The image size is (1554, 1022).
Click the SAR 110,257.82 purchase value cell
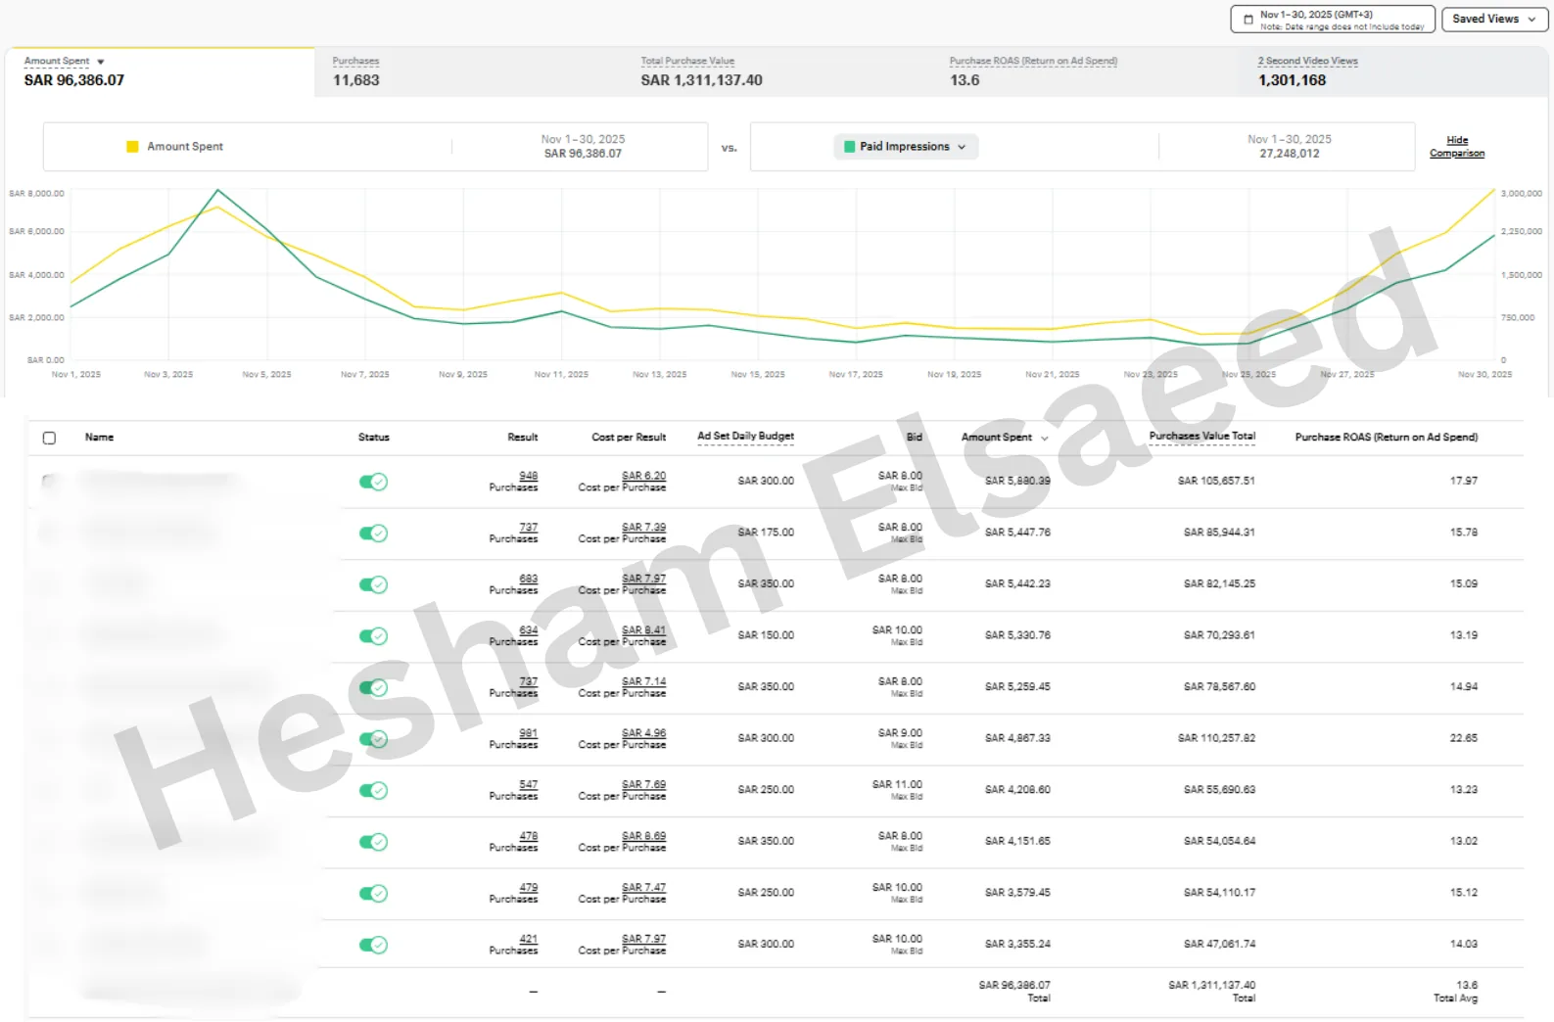1216,738
